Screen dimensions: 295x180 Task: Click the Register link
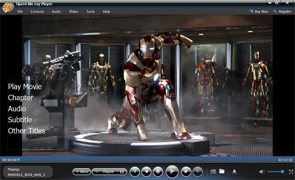tap(285, 11)
